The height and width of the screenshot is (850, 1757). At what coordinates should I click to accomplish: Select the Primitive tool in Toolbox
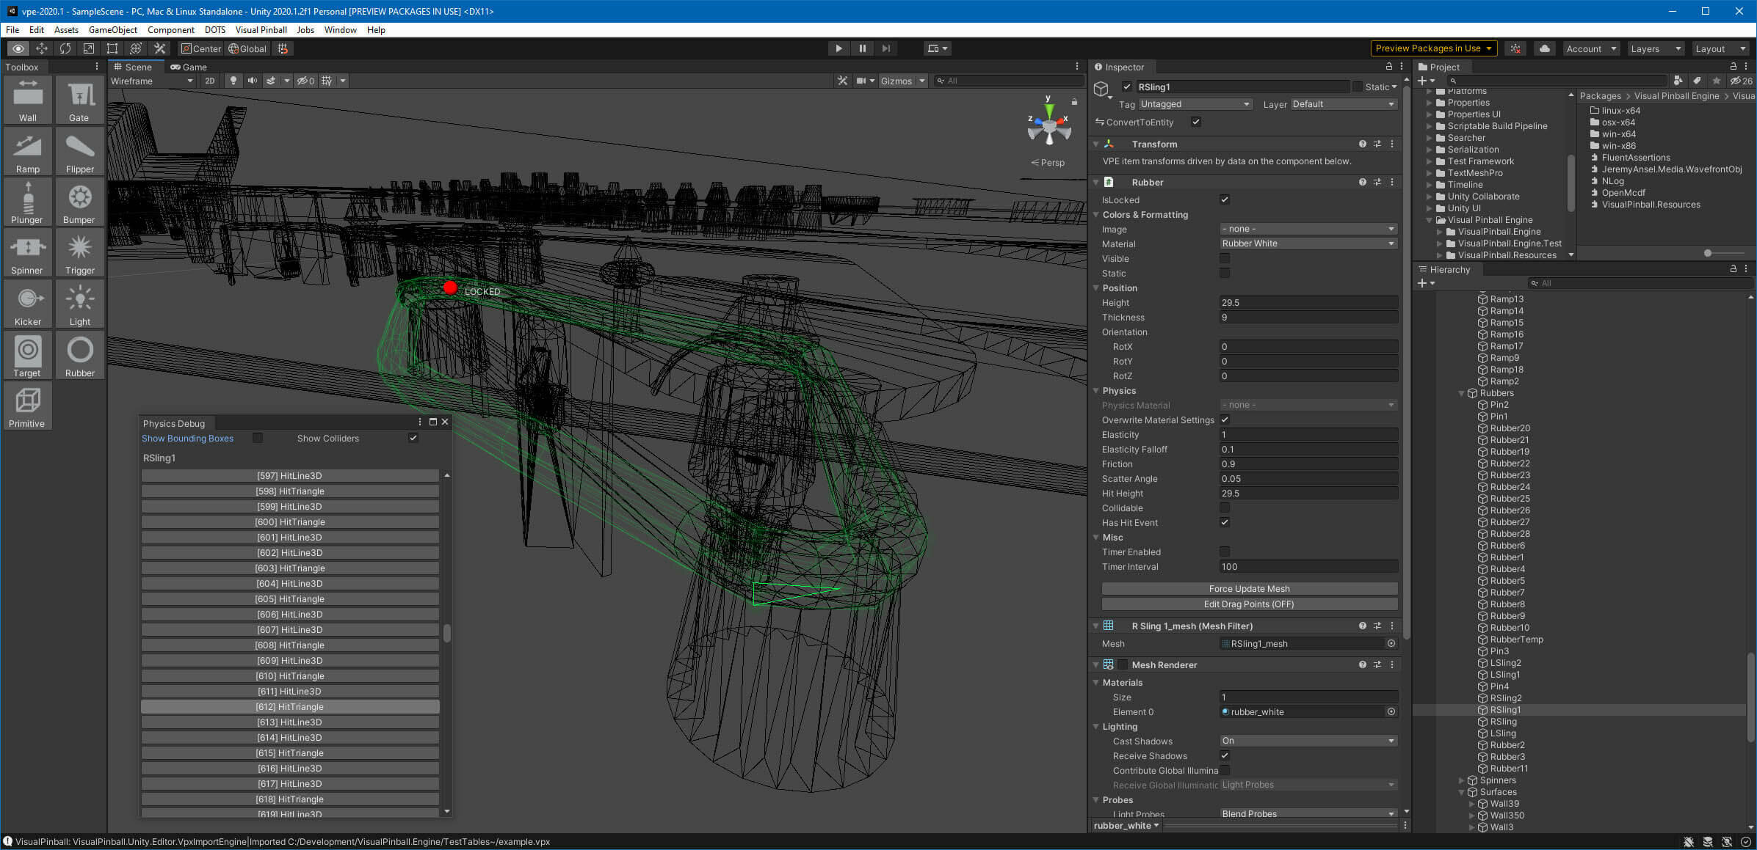click(x=28, y=406)
